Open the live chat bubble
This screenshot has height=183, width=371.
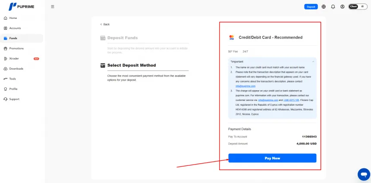(x=364, y=174)
